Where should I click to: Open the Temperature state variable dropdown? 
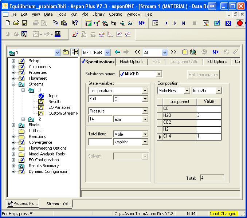(x=145, y=91)
